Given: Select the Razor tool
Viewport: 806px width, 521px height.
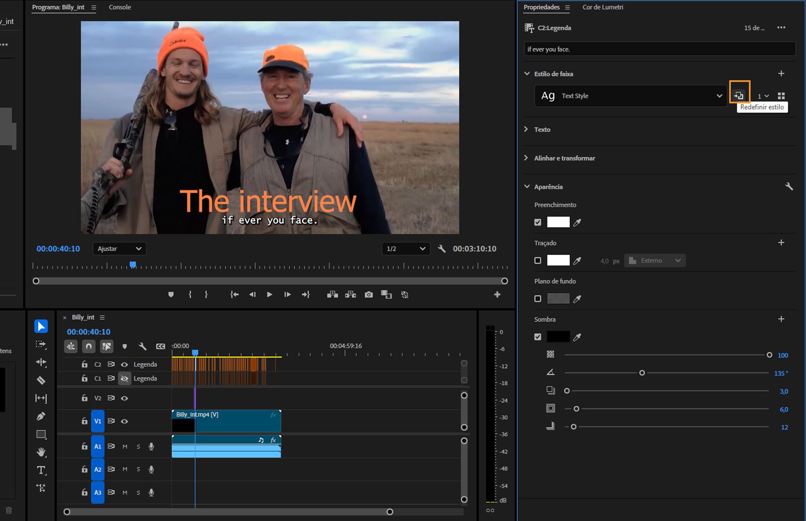Looking at the screenshot, I should pos(41,381).
